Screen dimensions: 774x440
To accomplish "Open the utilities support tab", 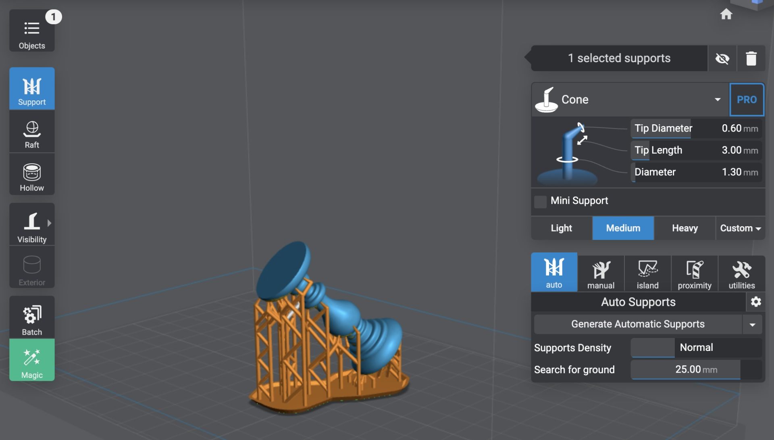I will click(741, 274).
